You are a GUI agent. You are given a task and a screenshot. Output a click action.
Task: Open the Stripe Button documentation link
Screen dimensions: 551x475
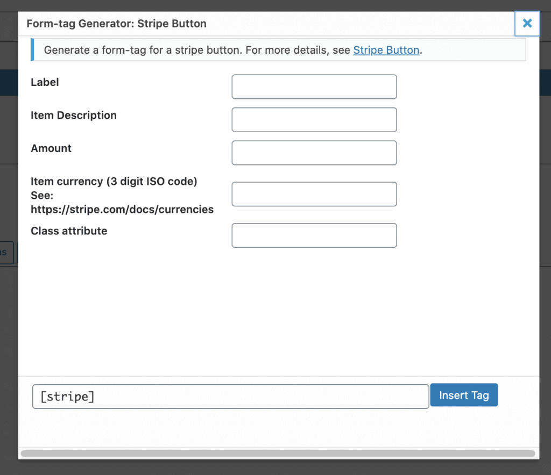(x=386, y=51)
